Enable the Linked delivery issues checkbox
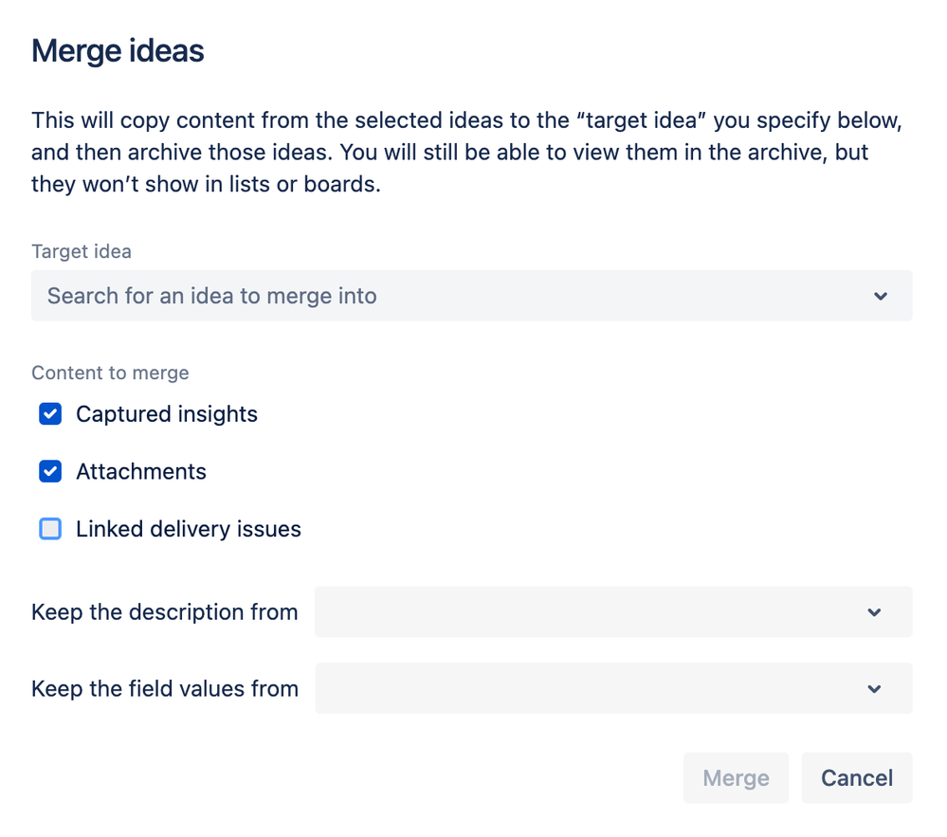Image resolution: width=947 pixels, height=837 pixels. [x=50, y=529]
